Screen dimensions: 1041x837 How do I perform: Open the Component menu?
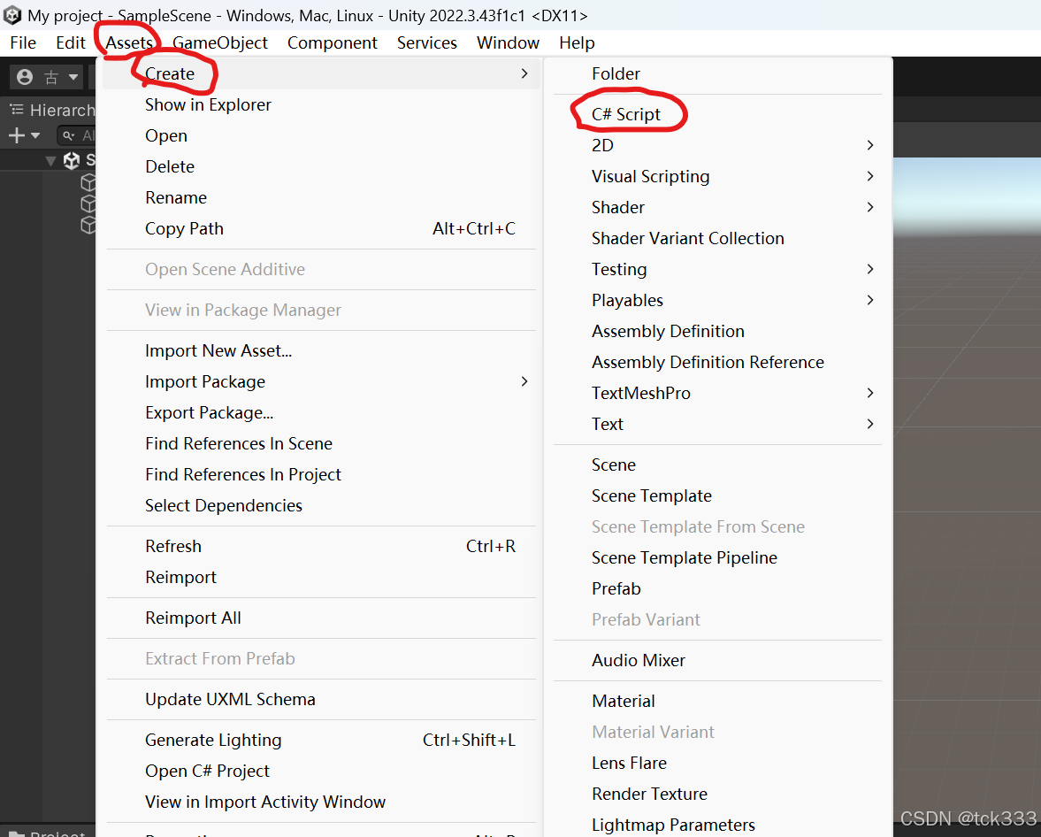pyautogui.click(x=332, y=42)
